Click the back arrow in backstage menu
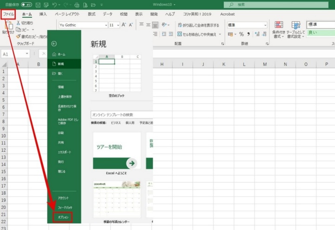This screenshot has width=335, height=230. (54, 44)
